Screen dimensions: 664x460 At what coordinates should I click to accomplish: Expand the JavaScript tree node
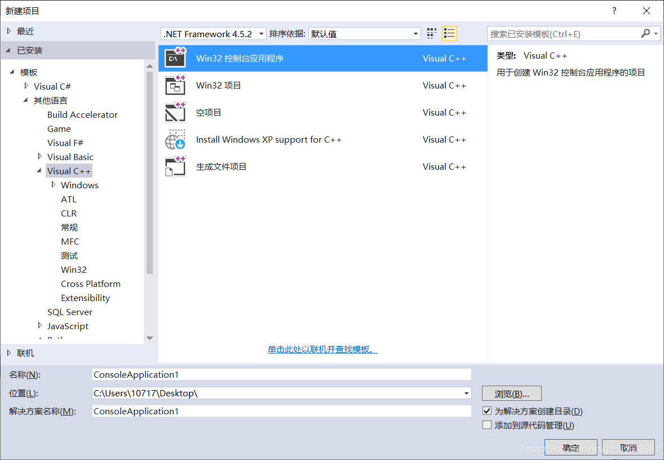point(40,325)
